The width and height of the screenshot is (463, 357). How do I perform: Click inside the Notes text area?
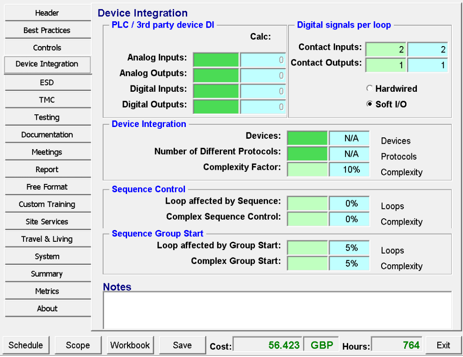click(277, 310)
